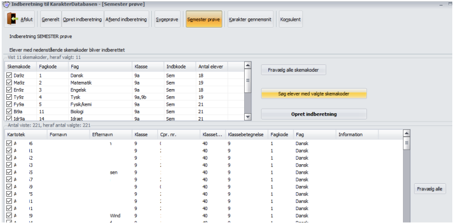Sort by Indbkode column header
This screenshot has width=454, height=223.
point(180,67)
